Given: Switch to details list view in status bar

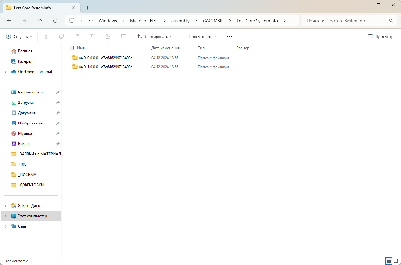Looking at the screenshot, I should 389,261.
